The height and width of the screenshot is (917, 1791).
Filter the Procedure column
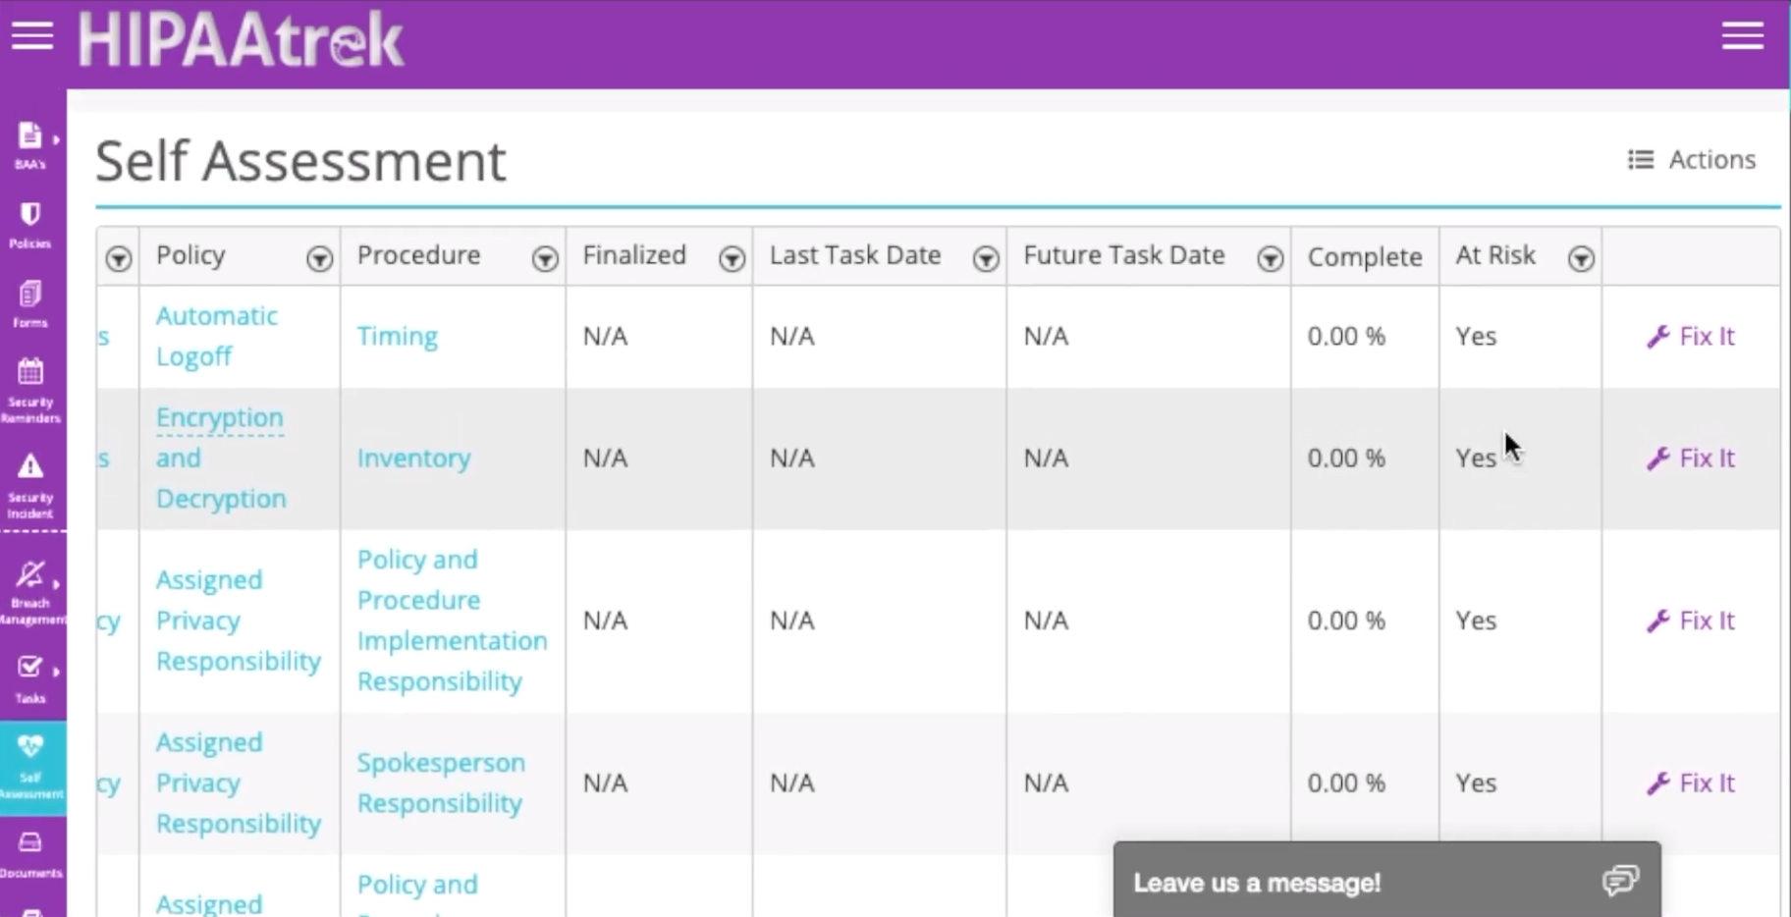click(545, 258)
